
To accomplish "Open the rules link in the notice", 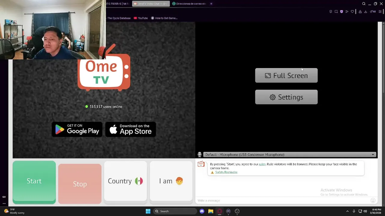I will 262,164.
